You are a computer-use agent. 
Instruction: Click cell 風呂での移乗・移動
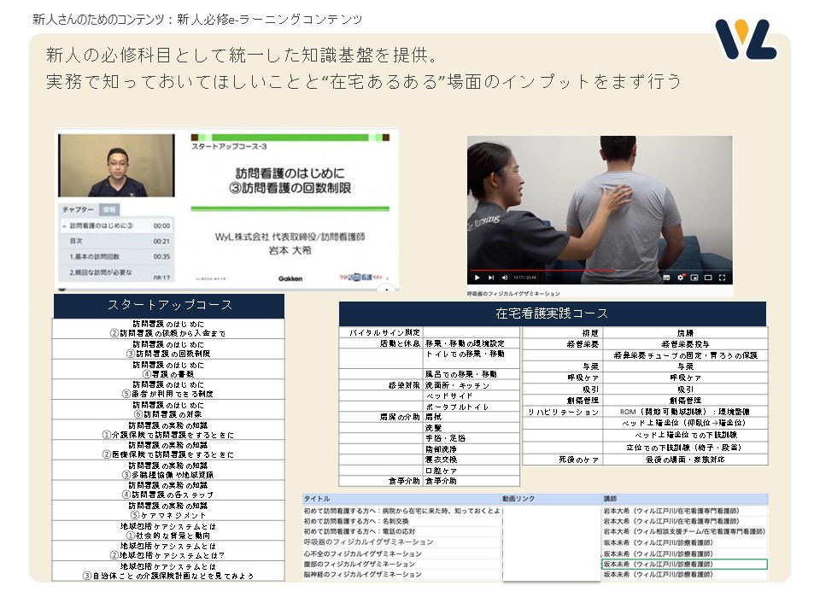tap(471, 374)
